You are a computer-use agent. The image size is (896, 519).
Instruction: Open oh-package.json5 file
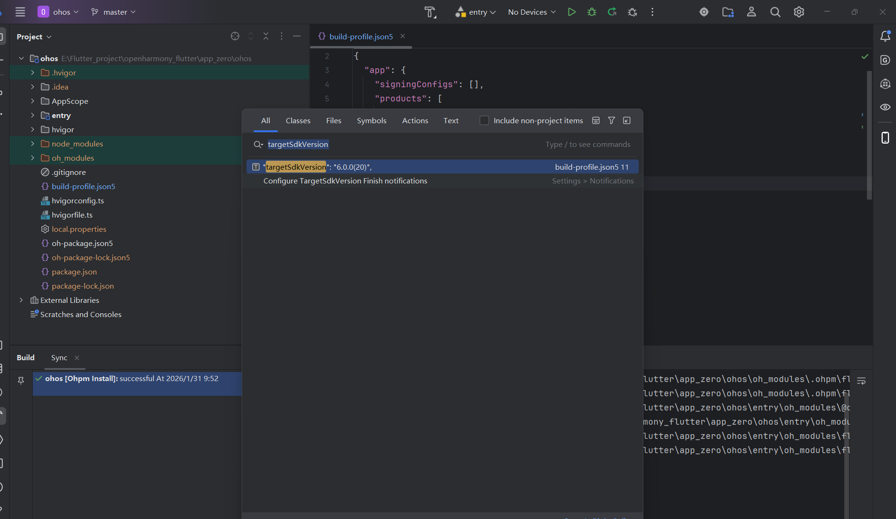tap(82, 243)
